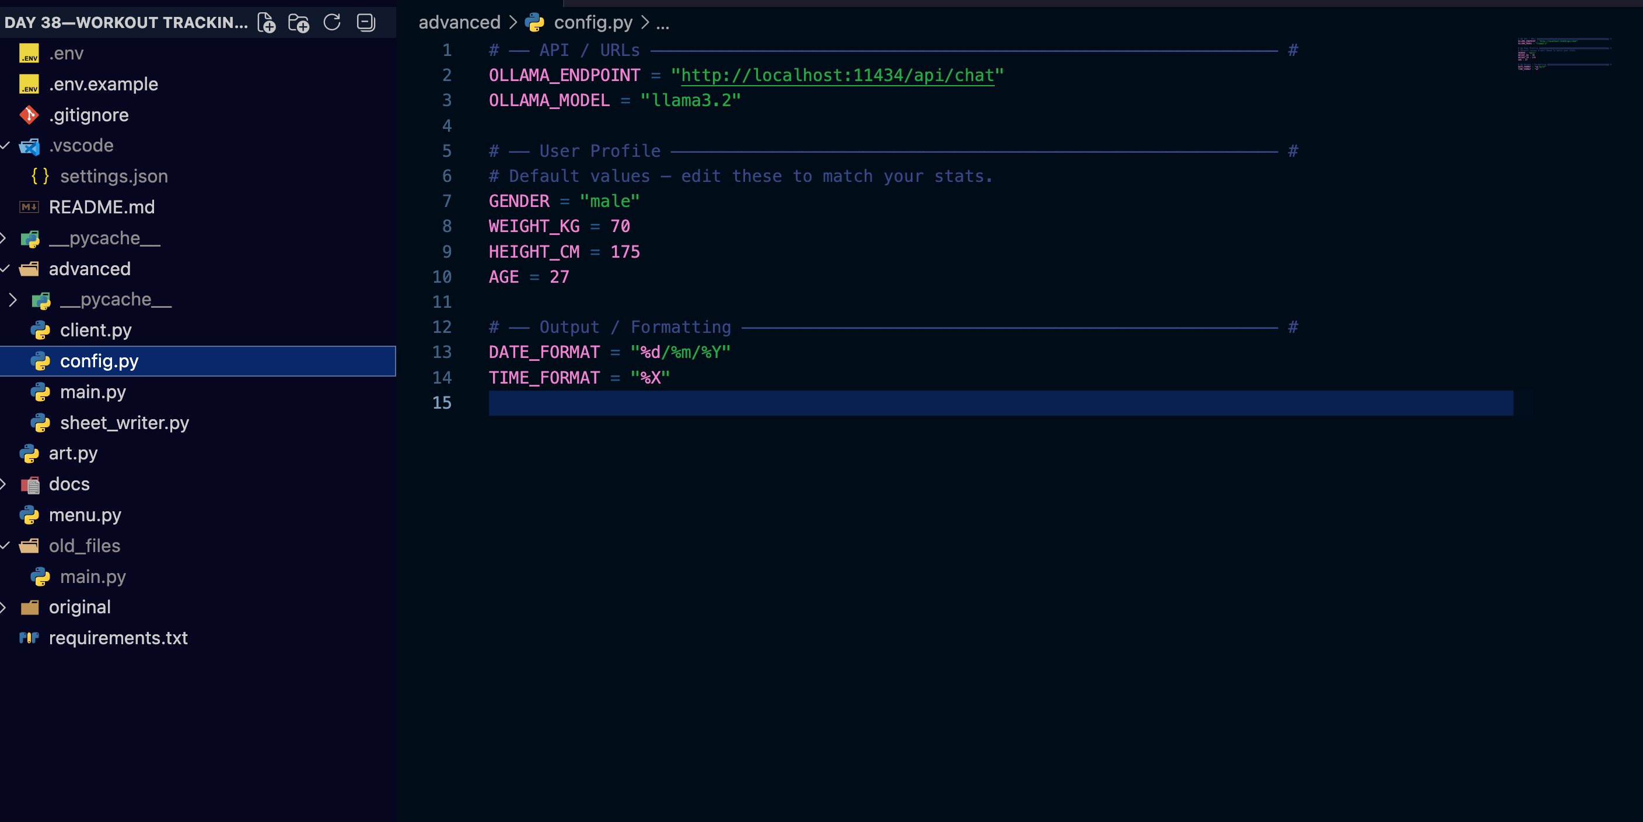
Task: Open sheet_writer.py
Action: pyautogui.click(x=198, y=423)
